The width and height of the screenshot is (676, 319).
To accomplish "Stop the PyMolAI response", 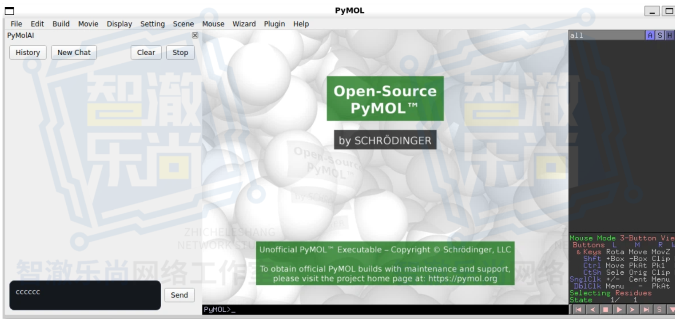I will (180, 53).
